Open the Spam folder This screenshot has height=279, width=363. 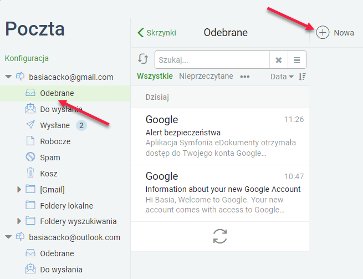tap(50, 158)
